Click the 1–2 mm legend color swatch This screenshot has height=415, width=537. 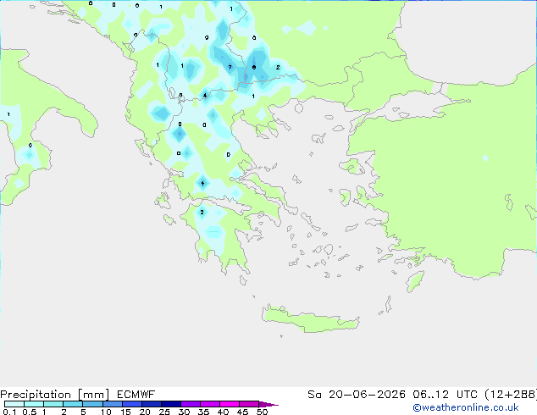tap(53, 404)
